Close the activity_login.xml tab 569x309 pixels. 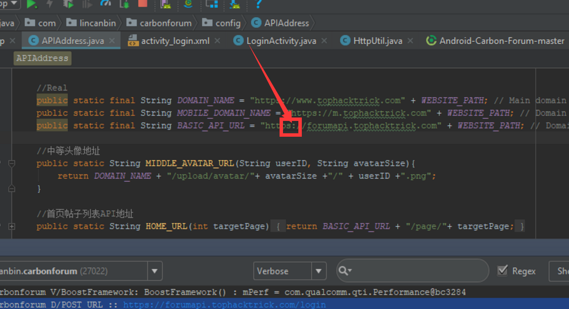pos(217,41)
